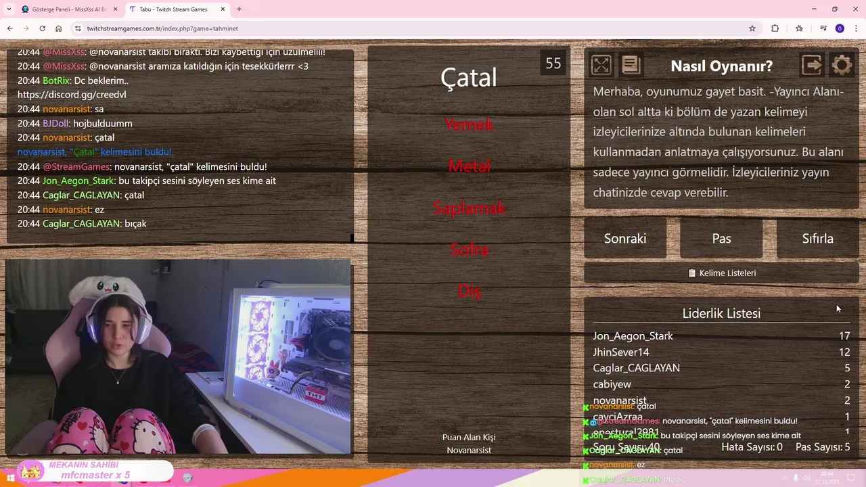Select Caglar_CAGLAYAN in the leaderboard
This screenshot has height=487, width=866.
click(x=636, y=368)
